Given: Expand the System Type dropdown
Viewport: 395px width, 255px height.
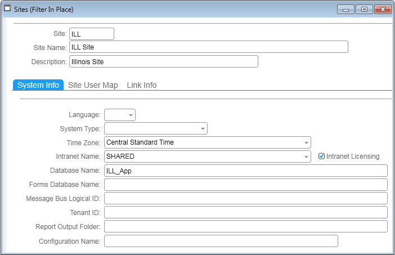Looking at the screenshot, I should (202, 129).
